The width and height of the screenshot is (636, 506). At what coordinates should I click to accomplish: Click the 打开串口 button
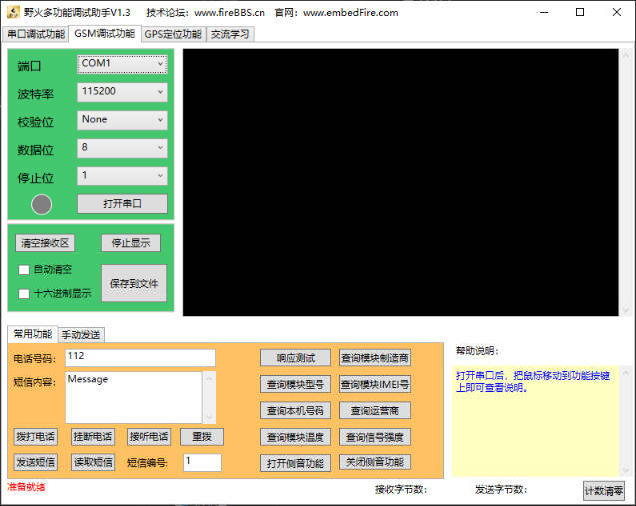122,204
